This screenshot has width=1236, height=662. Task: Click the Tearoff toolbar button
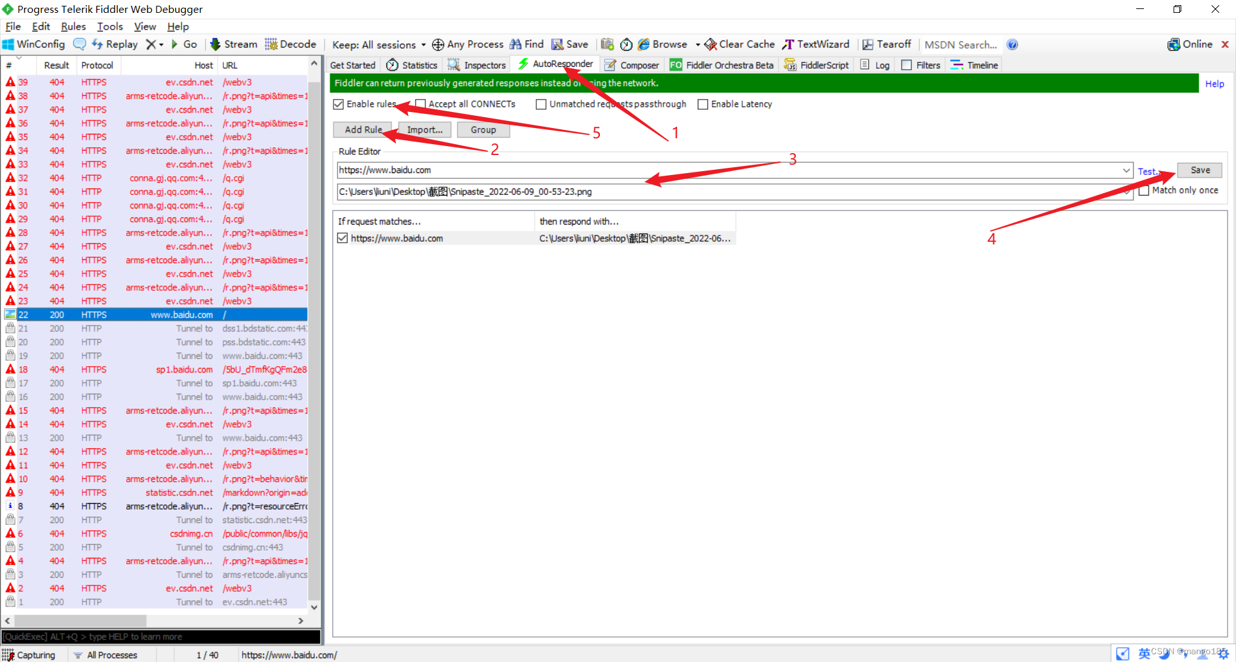[886, 44]
